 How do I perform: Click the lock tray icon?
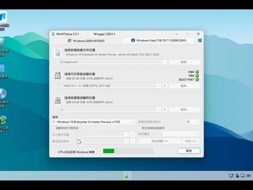point(237,176)
